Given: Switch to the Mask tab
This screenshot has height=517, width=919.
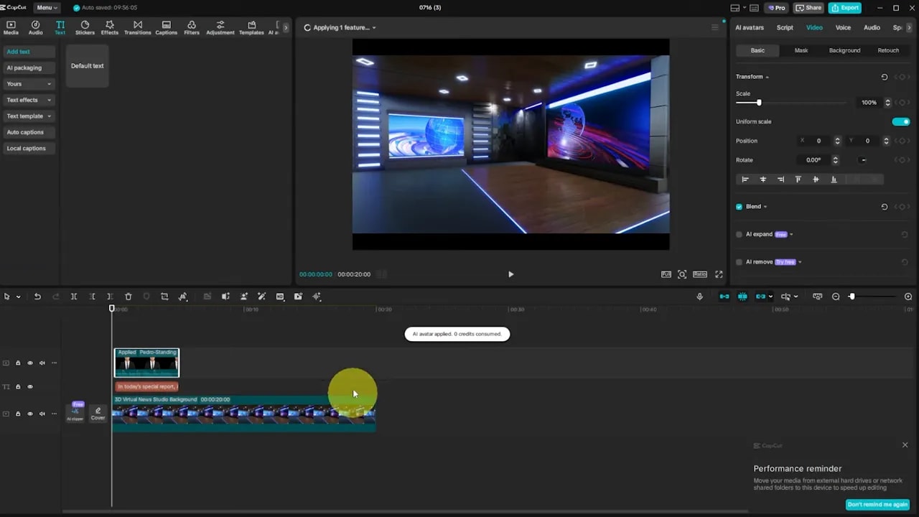Looking at the screenshot, I should (801, 50).
